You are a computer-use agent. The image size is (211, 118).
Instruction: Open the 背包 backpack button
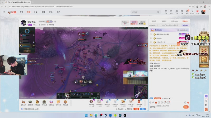pos(143,109)
